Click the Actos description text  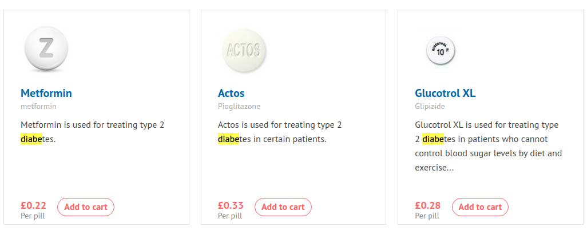click(280, 125)
